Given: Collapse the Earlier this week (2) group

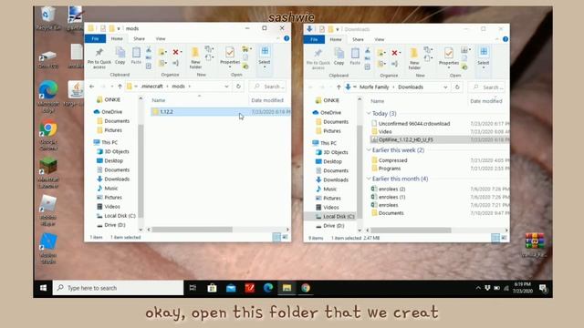Looking at the screenshot, I should click(369, 149).
